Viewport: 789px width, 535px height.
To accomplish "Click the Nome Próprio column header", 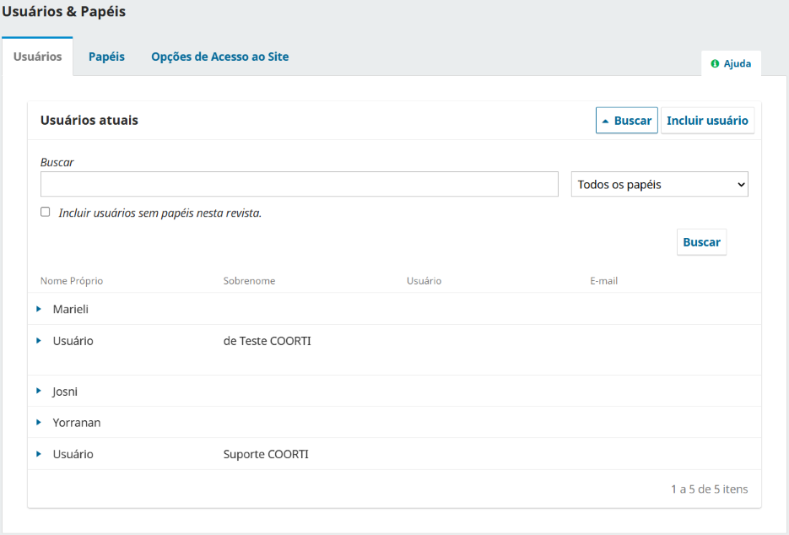I will (x=72, y=281).
